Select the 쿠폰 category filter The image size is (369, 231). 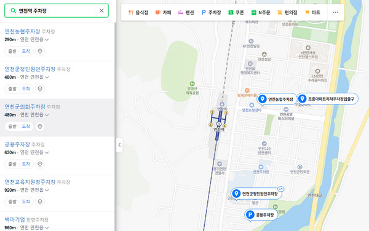[236, 12]
